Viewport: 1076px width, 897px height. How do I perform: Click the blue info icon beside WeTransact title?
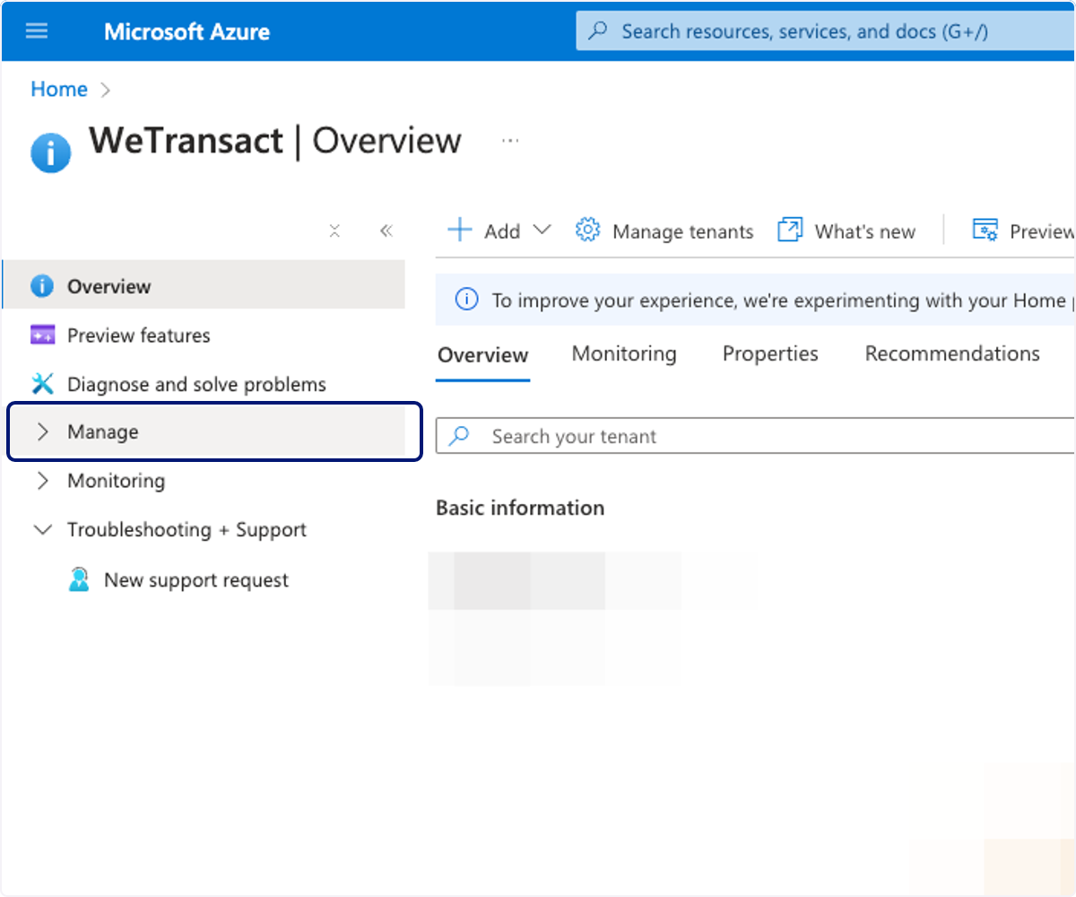(50, 152)
